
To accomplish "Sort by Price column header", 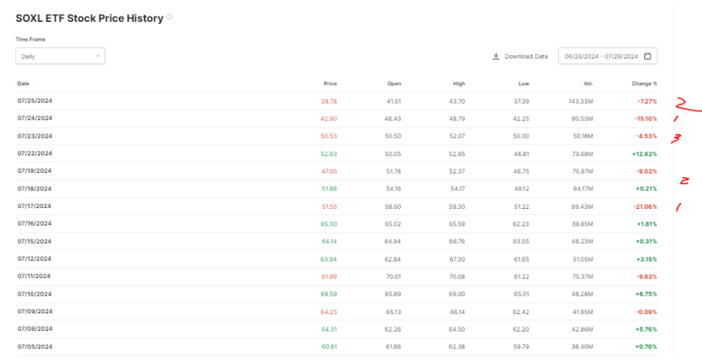I will click(329, 83).
